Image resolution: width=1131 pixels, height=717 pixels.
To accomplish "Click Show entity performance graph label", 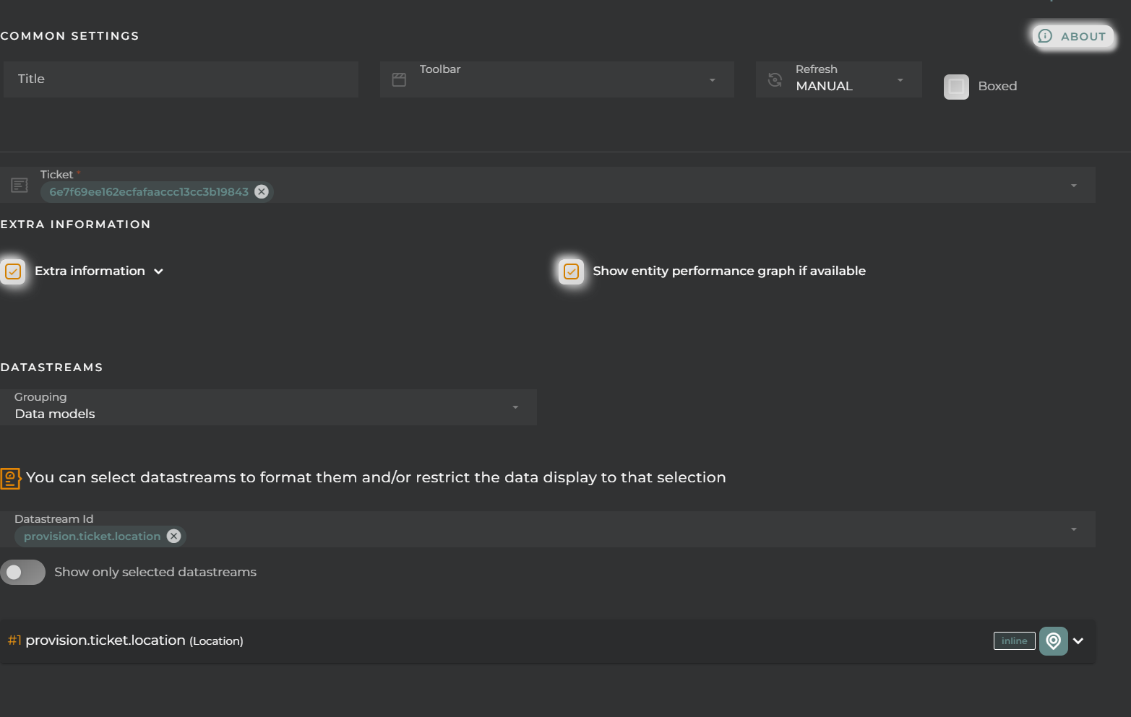I will pos(729,271).
